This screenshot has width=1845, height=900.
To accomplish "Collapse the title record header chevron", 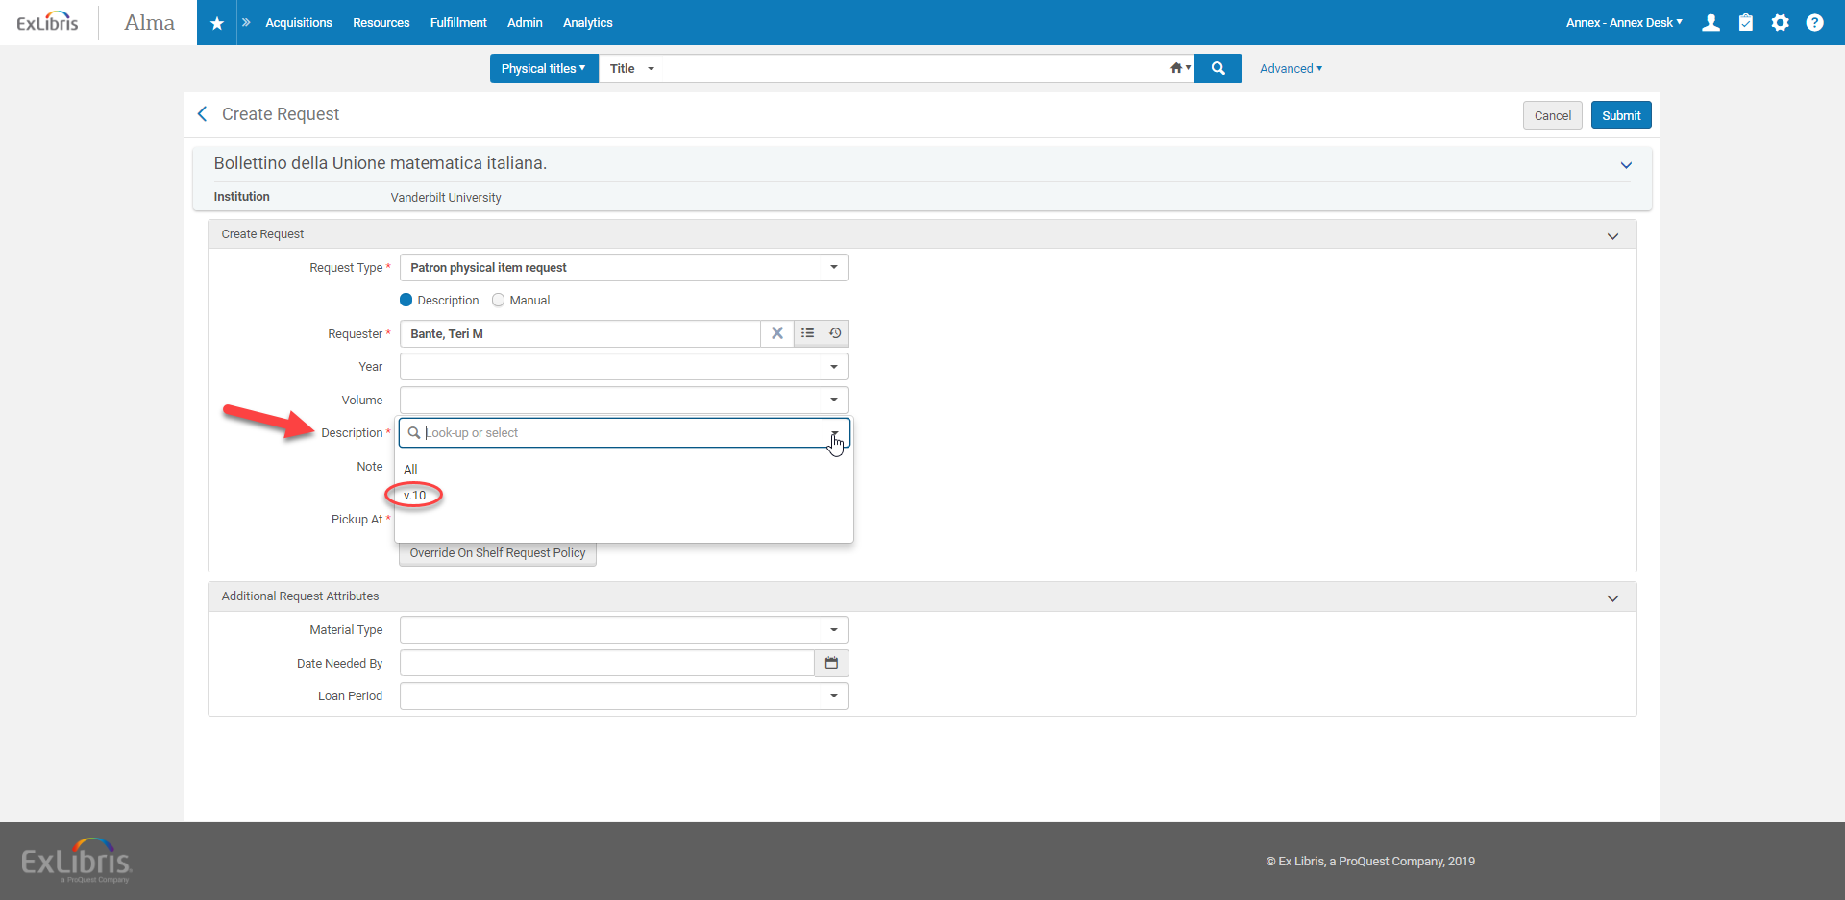I will click(1626, 165).
